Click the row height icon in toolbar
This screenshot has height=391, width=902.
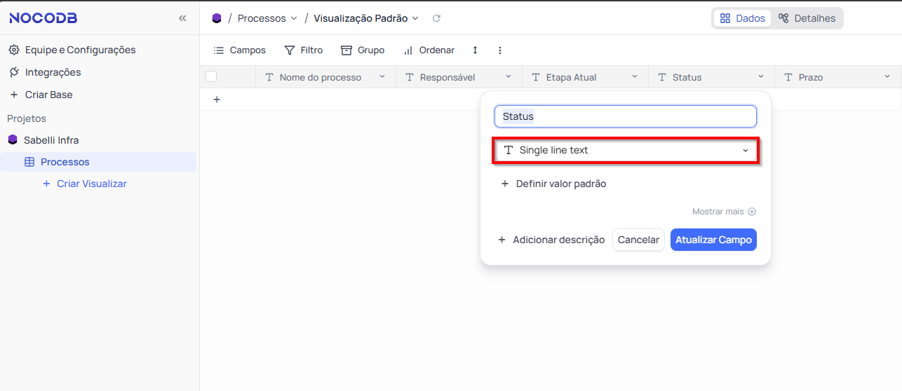[475, 50]
